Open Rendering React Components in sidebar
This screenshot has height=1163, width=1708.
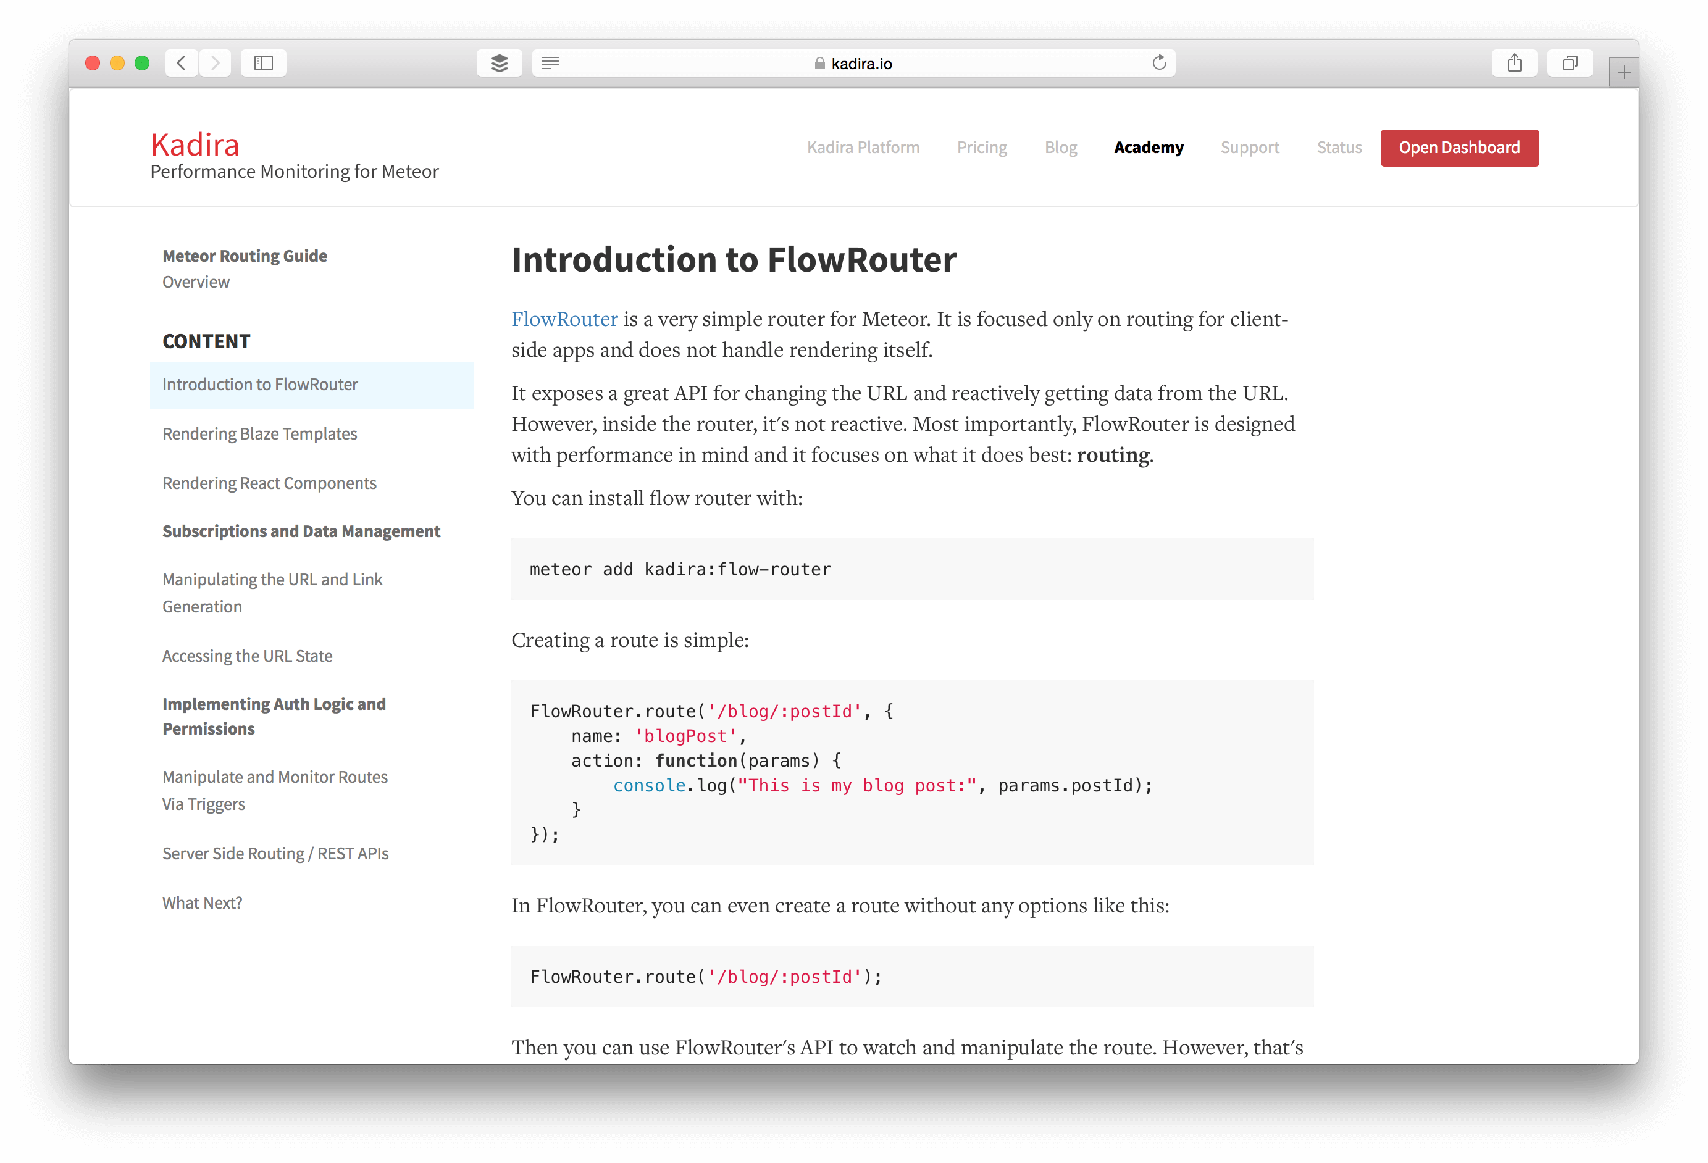(x=269, y=483)
